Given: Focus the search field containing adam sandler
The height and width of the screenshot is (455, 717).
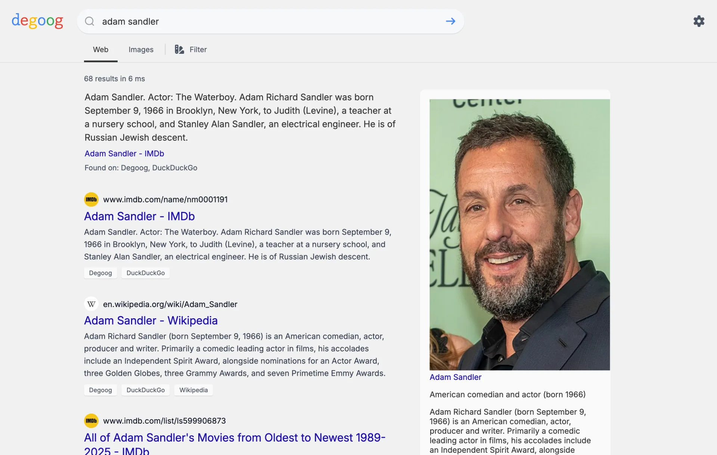Looking at the screenshot, I should pyautogui.click(x=270, y=21).
